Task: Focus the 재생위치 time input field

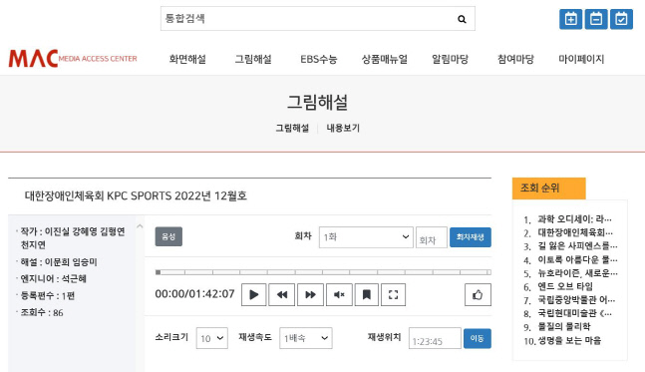Action: 435,338
